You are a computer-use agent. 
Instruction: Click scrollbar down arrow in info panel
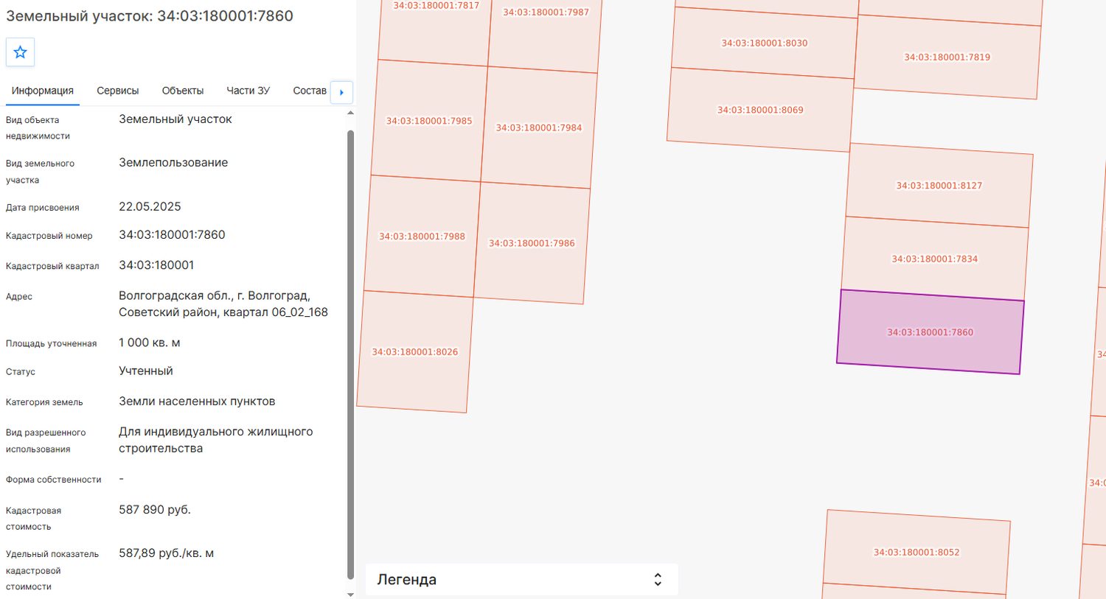350,594
